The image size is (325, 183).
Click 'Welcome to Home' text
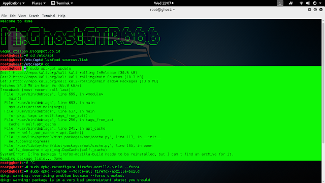click(16, 21)
